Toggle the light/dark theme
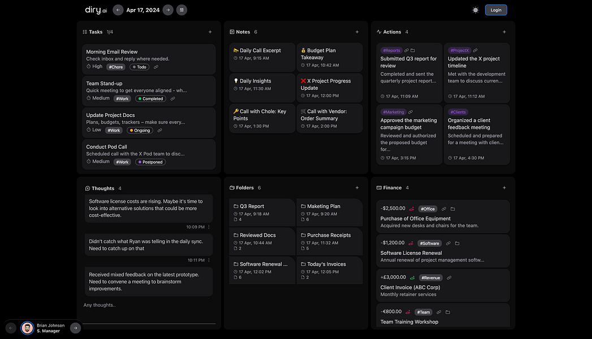 [x=476, y=10]
